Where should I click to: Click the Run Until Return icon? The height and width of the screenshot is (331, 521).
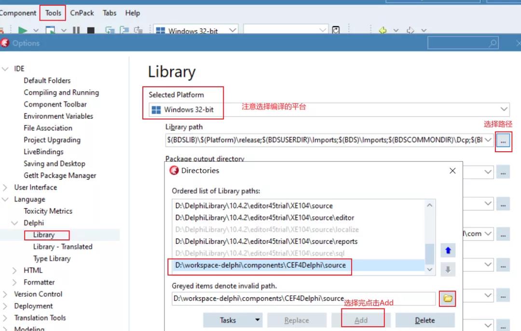[x=138, y=30]
